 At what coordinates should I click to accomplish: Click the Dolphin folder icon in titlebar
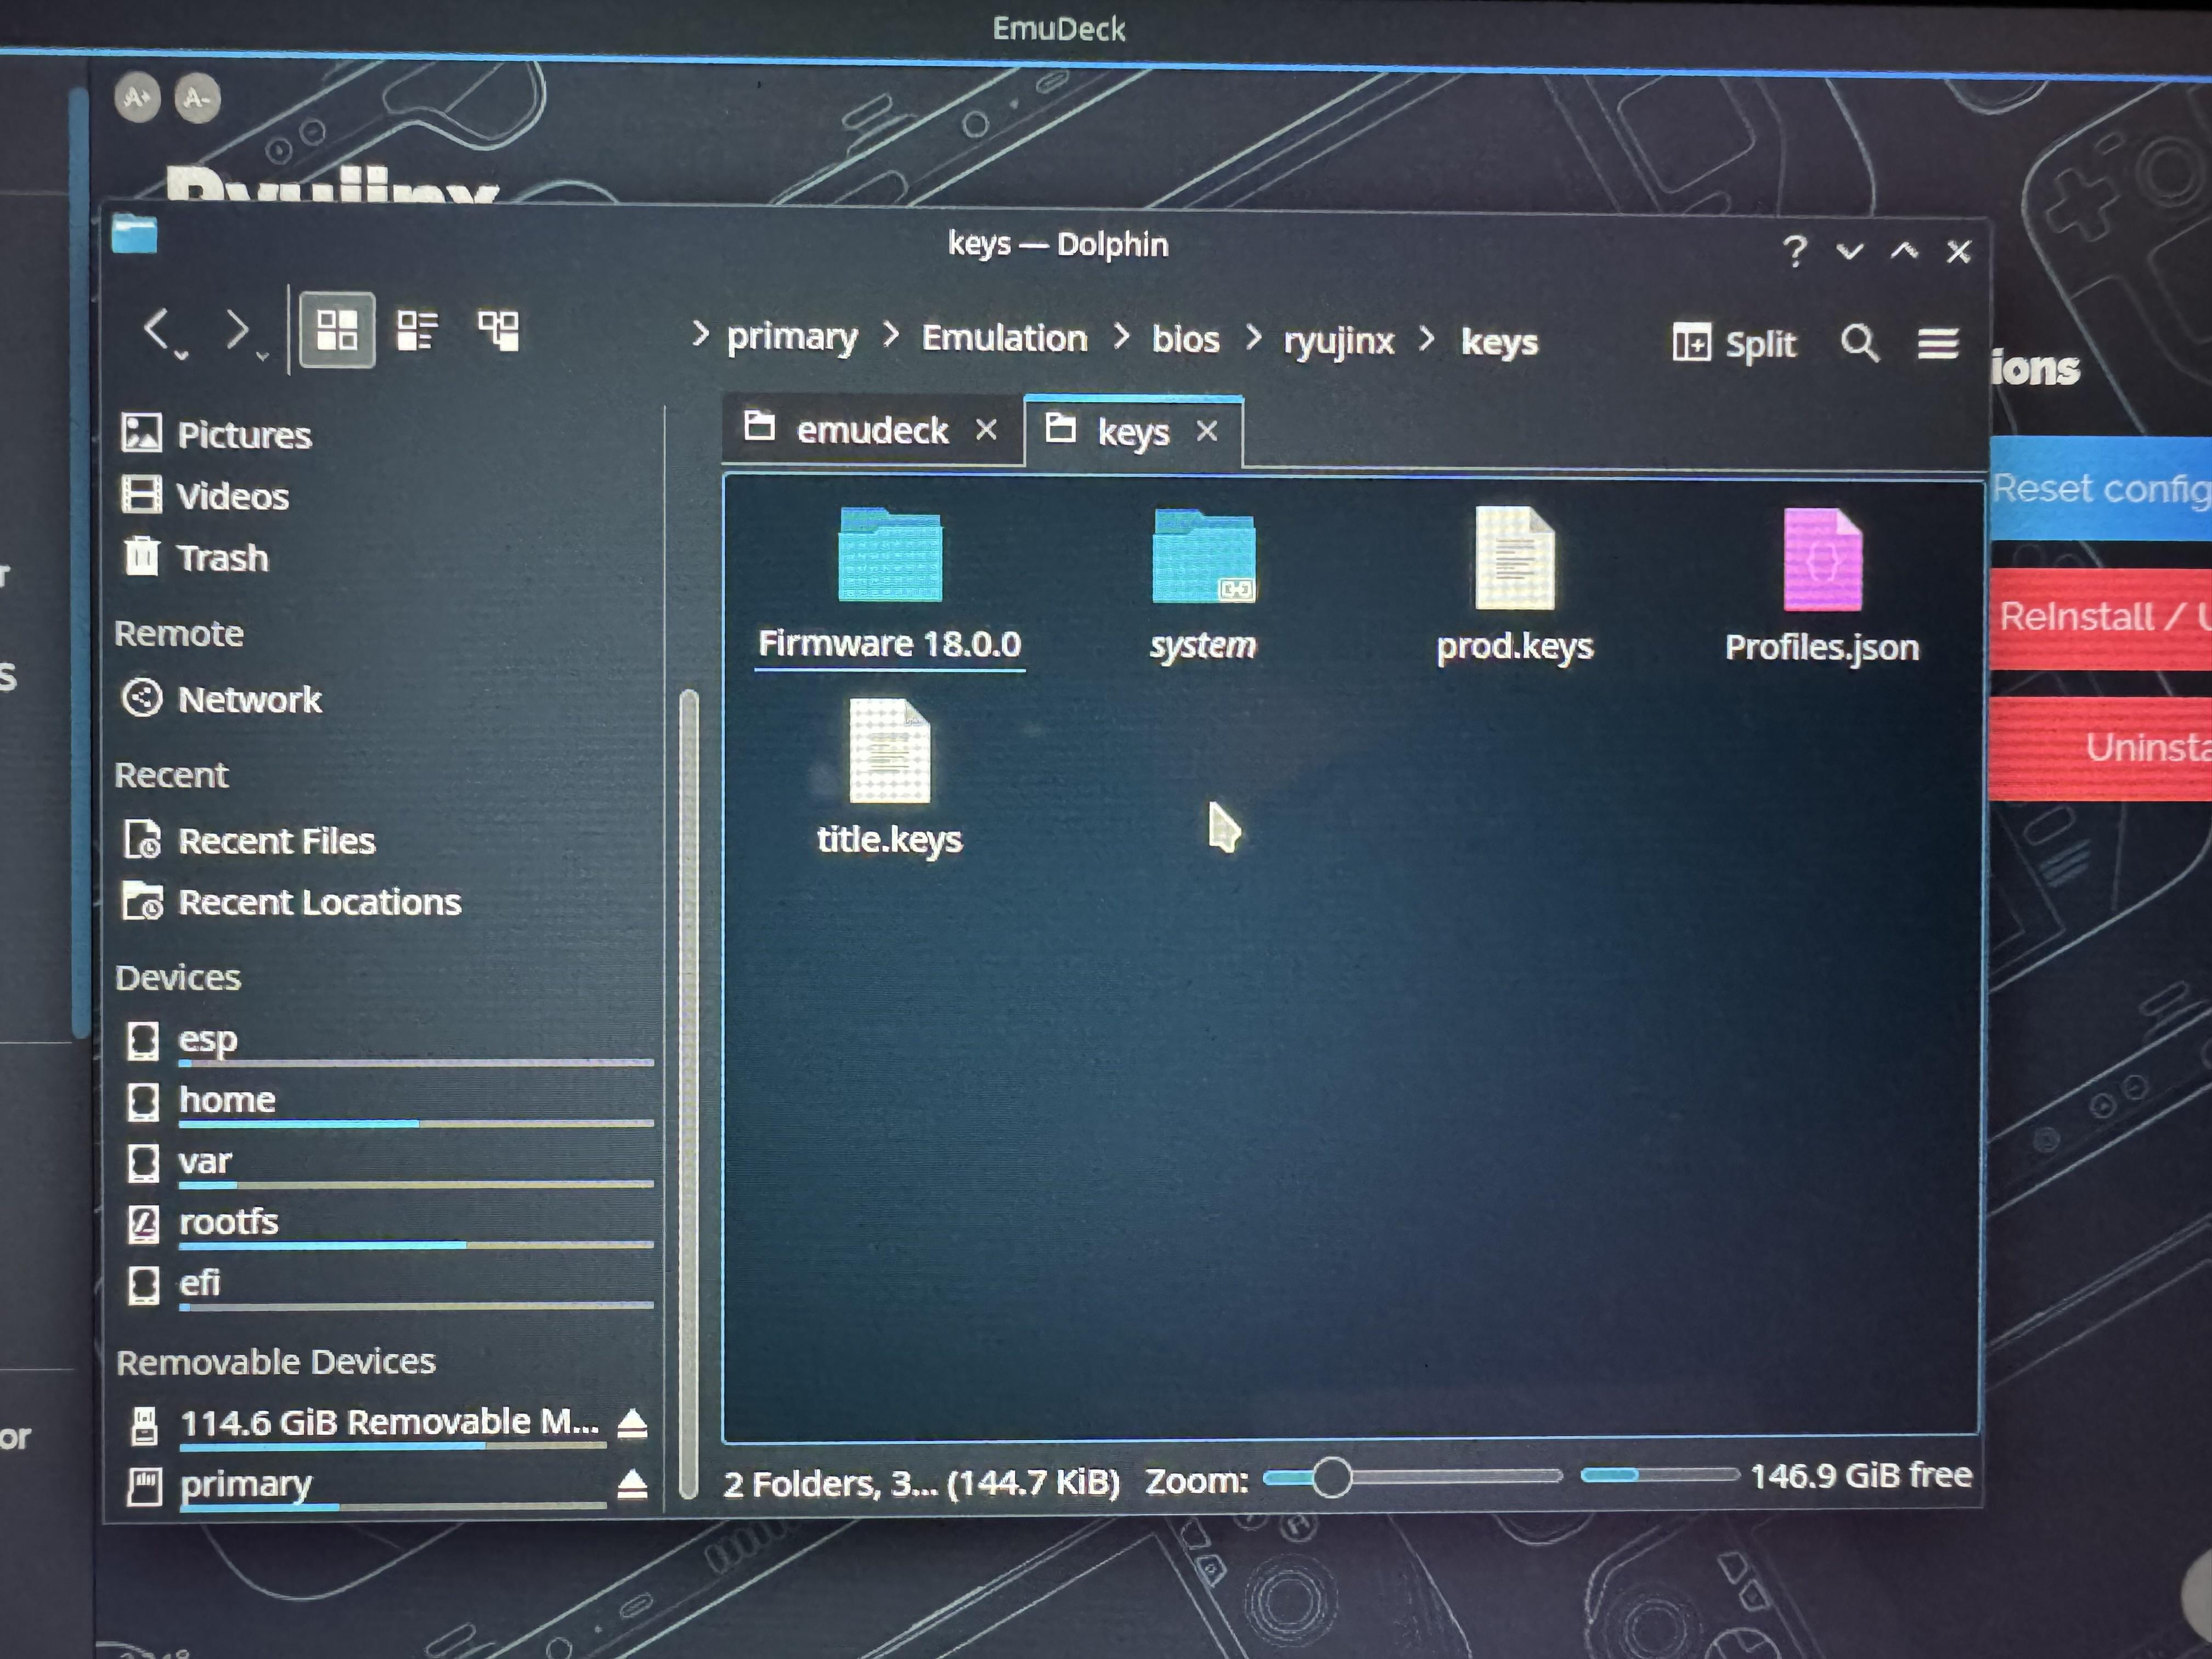tap(135, 235)
